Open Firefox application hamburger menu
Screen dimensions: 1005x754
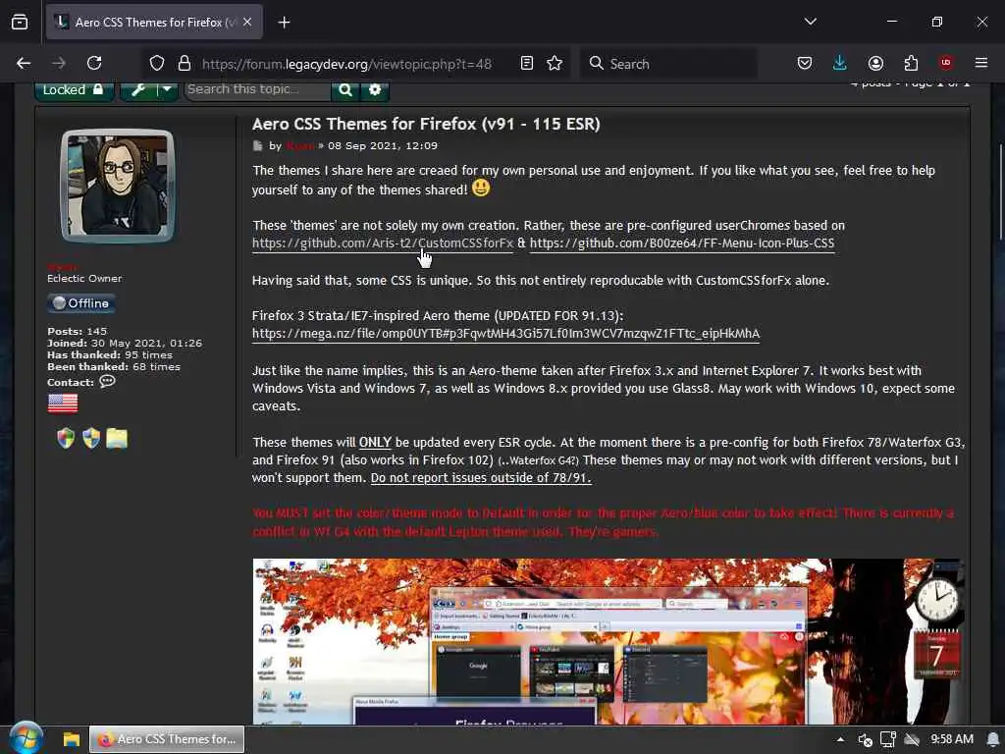981,63
